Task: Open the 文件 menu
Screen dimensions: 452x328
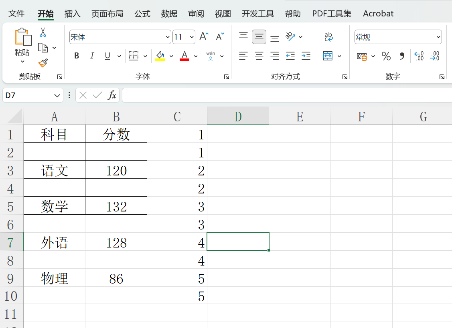Action: (x=16, y=14)
